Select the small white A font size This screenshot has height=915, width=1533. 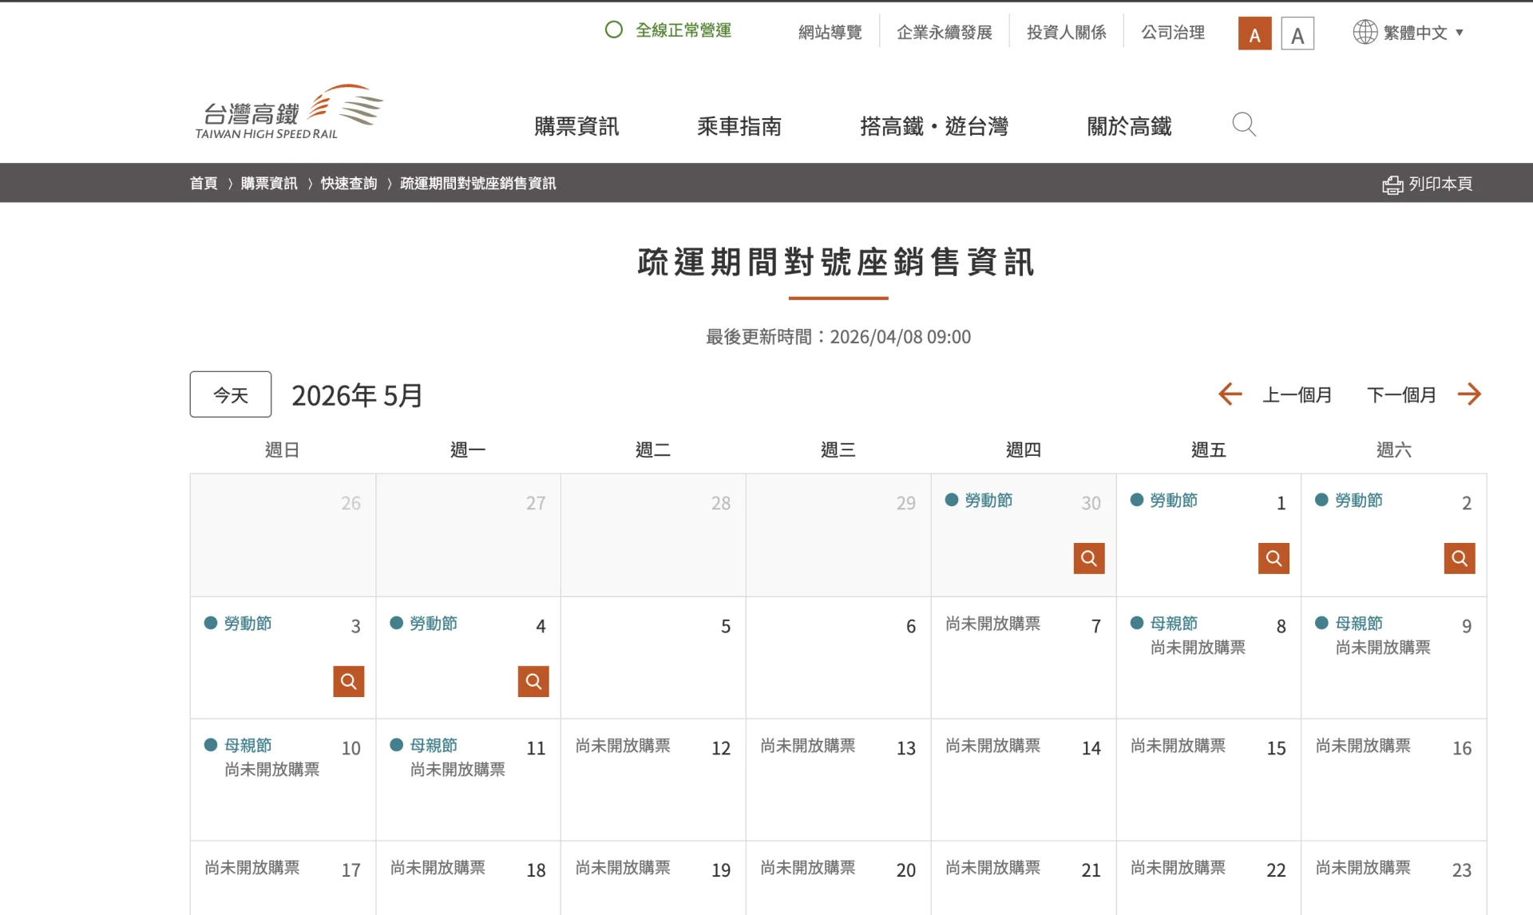[1297, 33]
